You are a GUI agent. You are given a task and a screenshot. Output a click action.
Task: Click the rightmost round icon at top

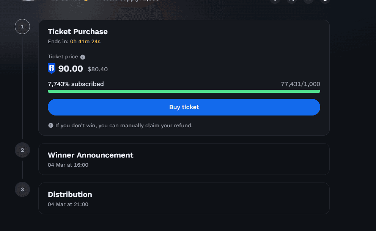click(x=325, y=1)
